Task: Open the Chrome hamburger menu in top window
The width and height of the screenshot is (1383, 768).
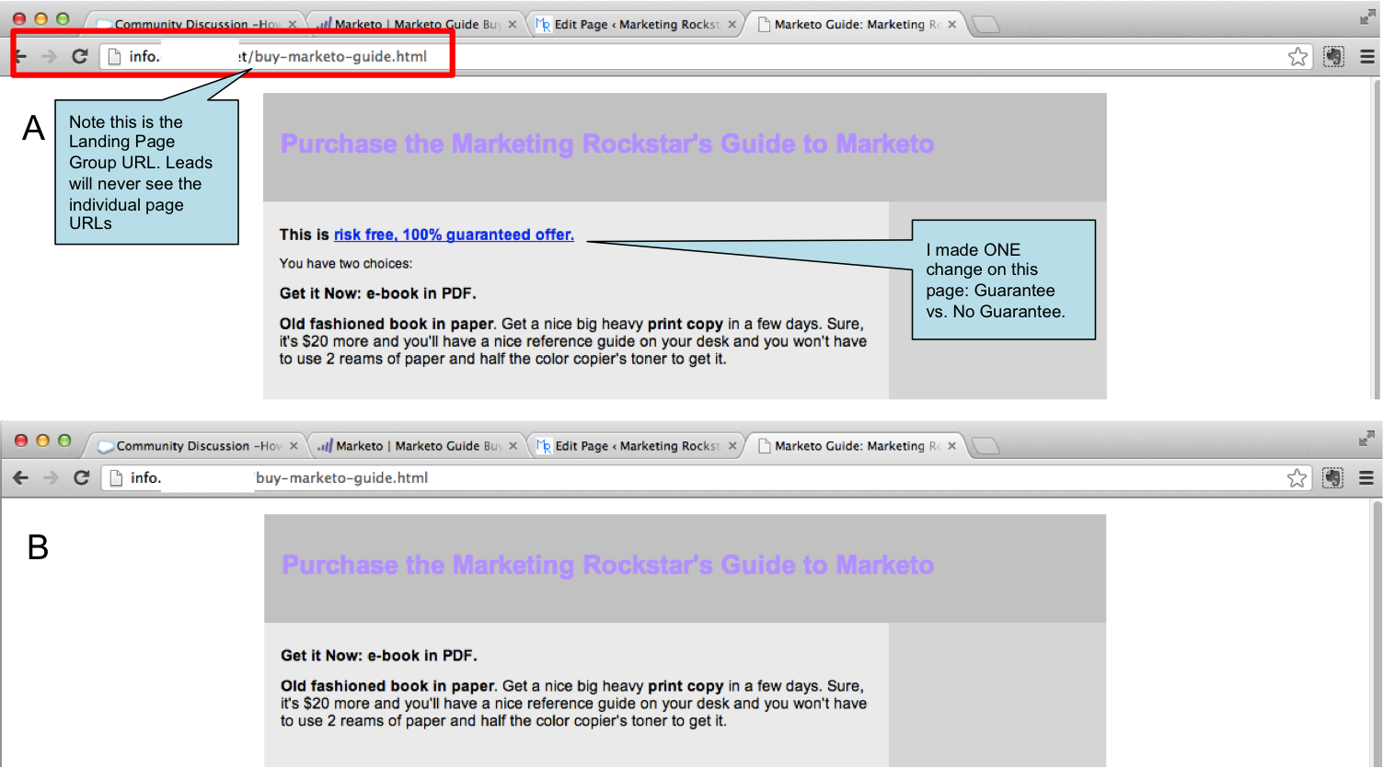Action: [x=1367, y=57]
